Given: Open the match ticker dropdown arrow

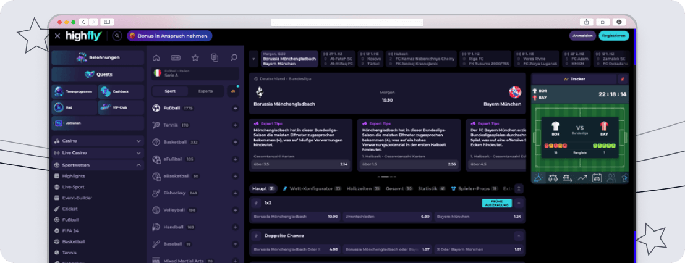Looking at the screenshot, I should (x=254, y=59).
